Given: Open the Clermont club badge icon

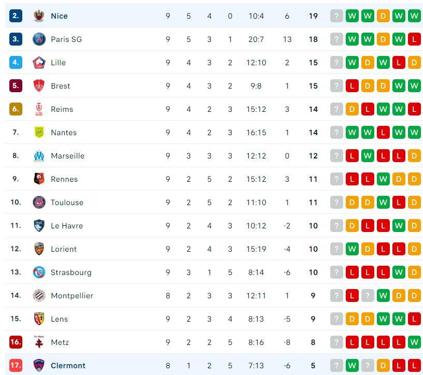Looking at the screenshot, I should 39,366.
